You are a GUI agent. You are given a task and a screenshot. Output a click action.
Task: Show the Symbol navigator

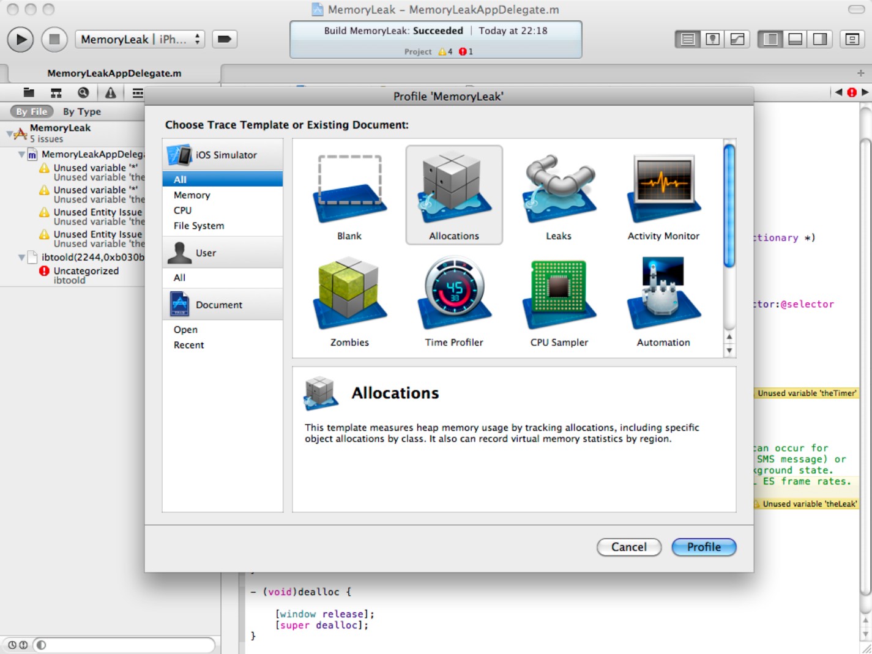pyautogui.click(x=56, y=92)
